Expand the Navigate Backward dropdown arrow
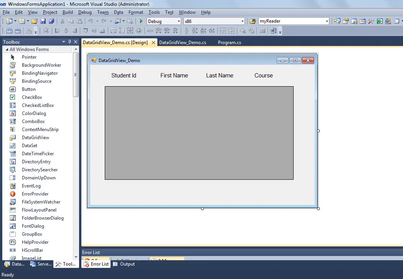Image resolution: width=403 pixels, height=279 pixels. pyautogui.click(x=124, y=21)
